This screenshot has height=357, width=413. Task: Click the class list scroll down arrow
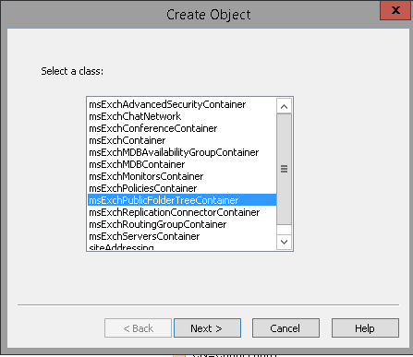(284, 242)
